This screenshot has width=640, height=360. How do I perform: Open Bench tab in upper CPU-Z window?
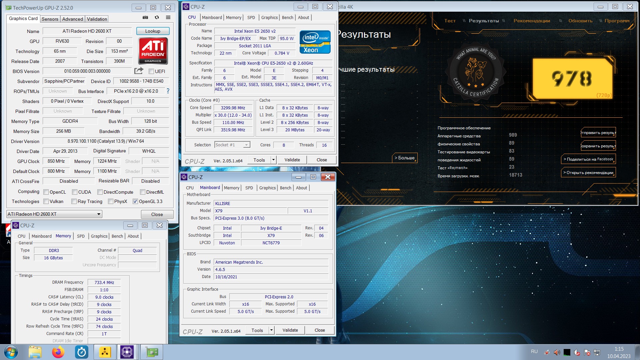click(x=288, y=17)
